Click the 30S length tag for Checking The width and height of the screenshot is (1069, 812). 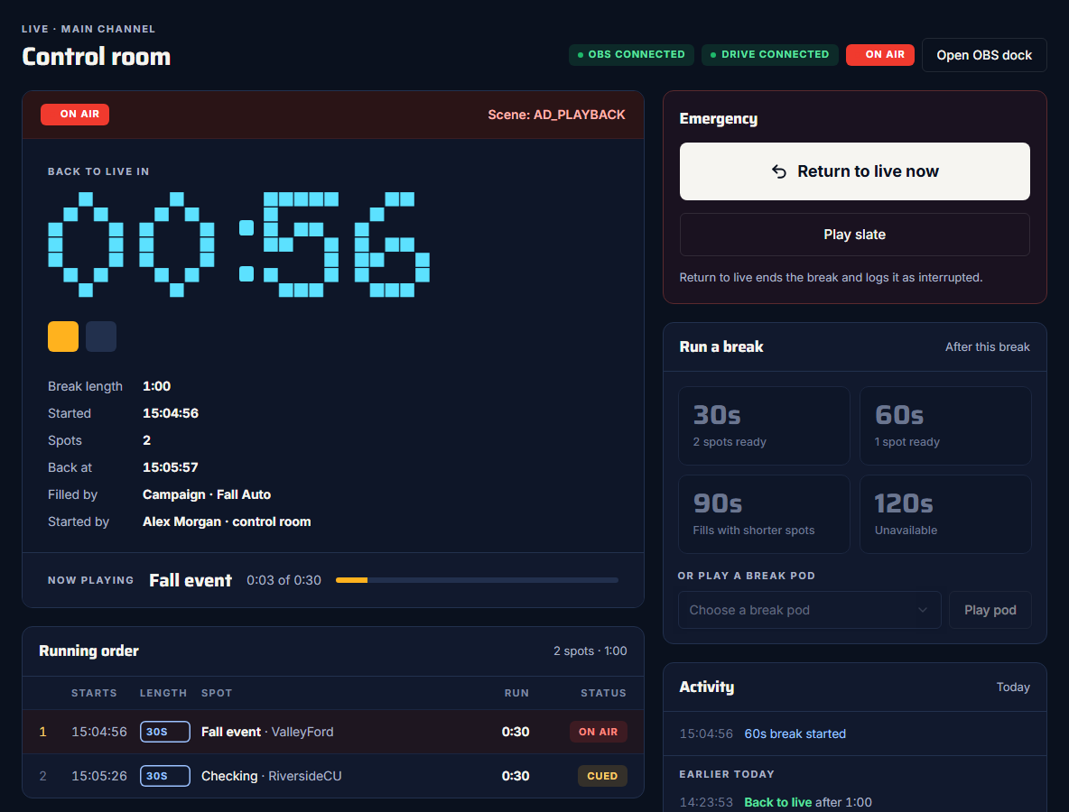tap(165, 776)
